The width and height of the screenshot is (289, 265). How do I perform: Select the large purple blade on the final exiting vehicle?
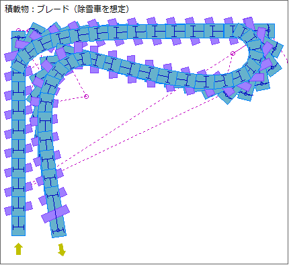point(55,213)
